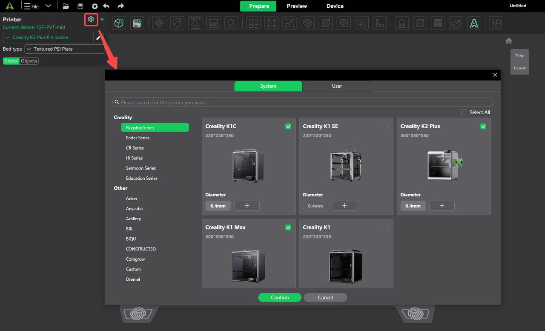This screenshot has height=331, width=545.
Task: Select Flagship Series in printer list
Action: pos(155,127)
